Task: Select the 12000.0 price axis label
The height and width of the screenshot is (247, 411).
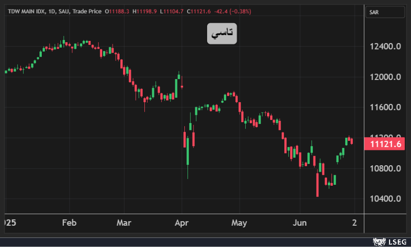Action: click(x=385, y=77)
